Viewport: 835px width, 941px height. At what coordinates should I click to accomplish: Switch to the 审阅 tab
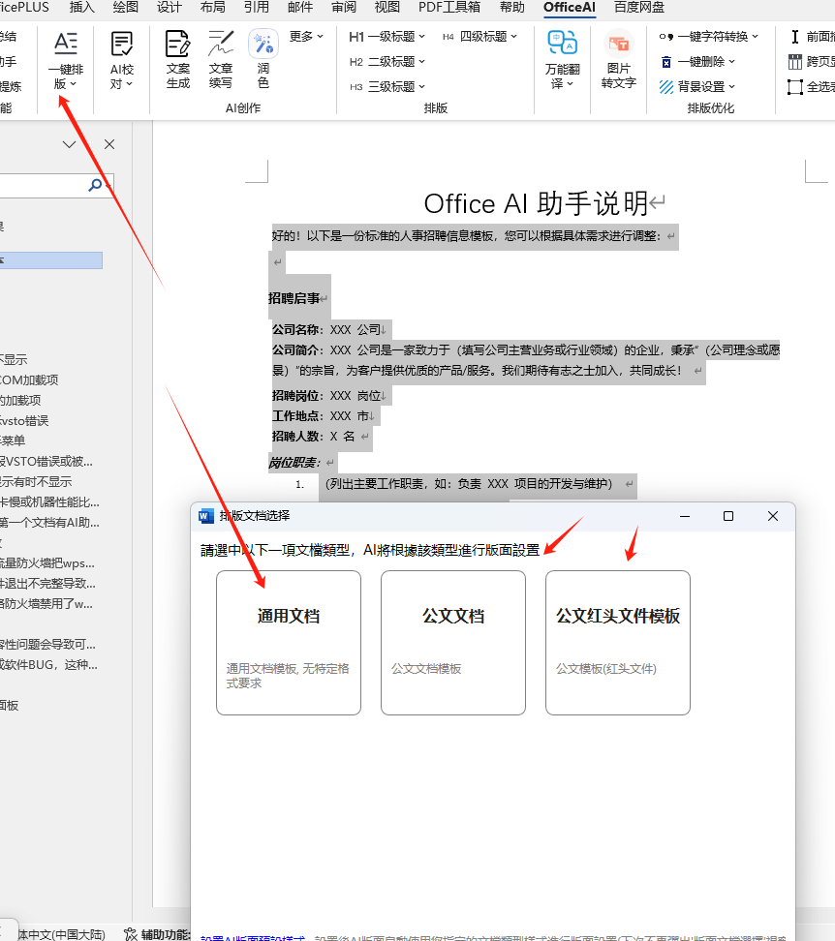(343, 7)
